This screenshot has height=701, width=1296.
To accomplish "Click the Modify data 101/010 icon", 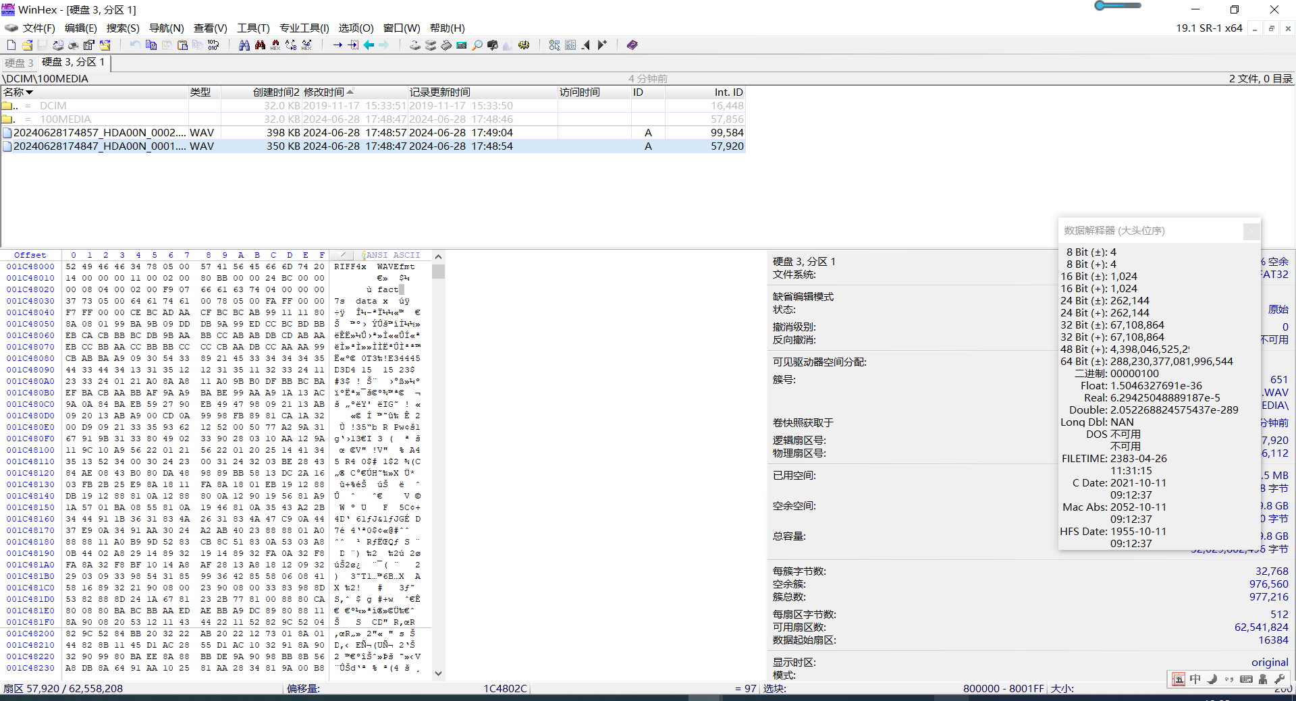I will (213, 45).
